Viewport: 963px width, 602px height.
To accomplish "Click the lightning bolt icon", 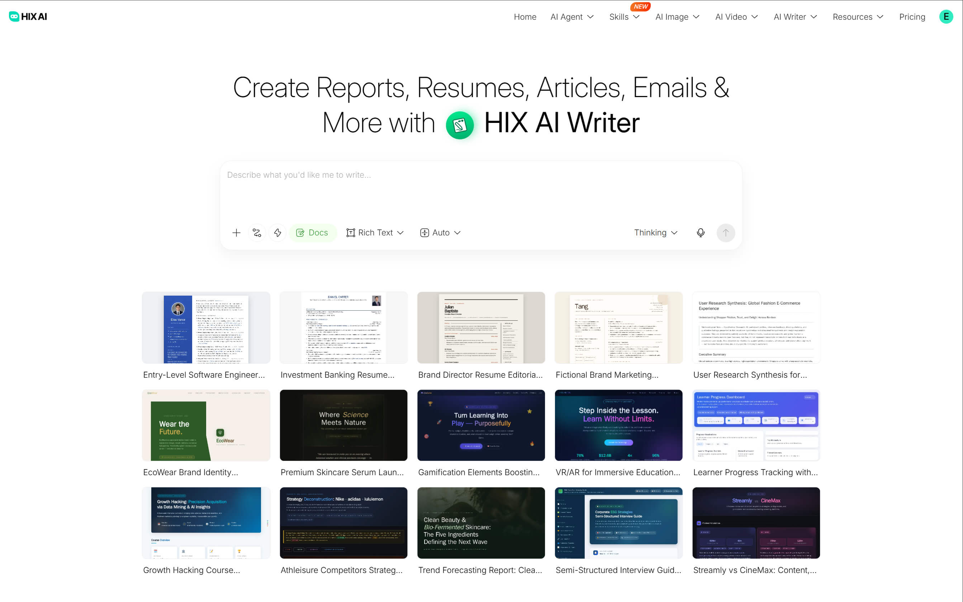I will pyautogui.click(x=277, y=233).
